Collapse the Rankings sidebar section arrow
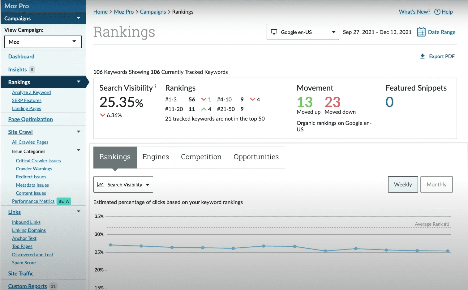The height and width of the screenshot is (290, 468). [x=79, y=82]
